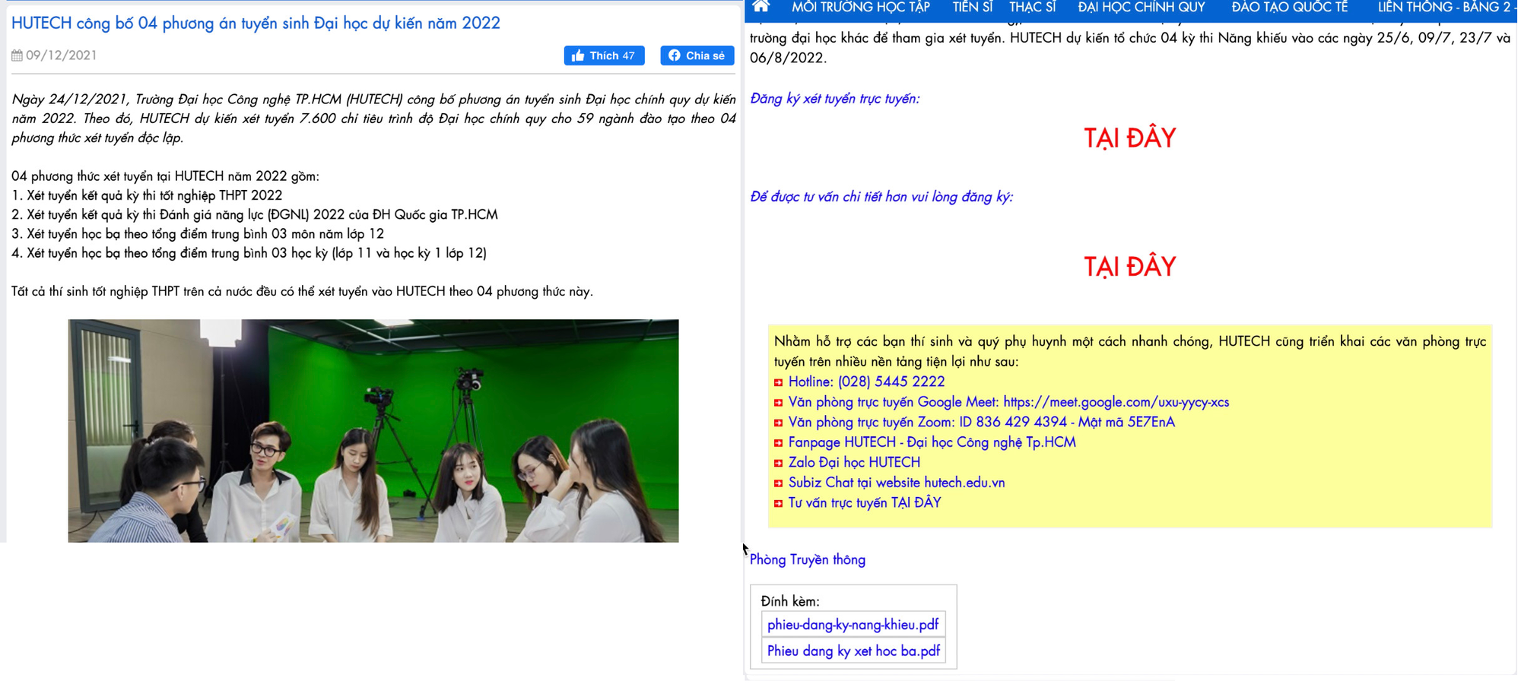Click the Facebook Chia sẻ share button
The image size is (1521, 700).
pos(697,55)
